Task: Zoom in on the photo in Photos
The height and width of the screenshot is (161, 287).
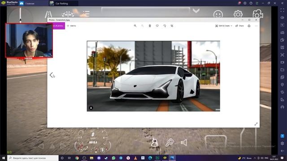Action: (x=135, y=26)
